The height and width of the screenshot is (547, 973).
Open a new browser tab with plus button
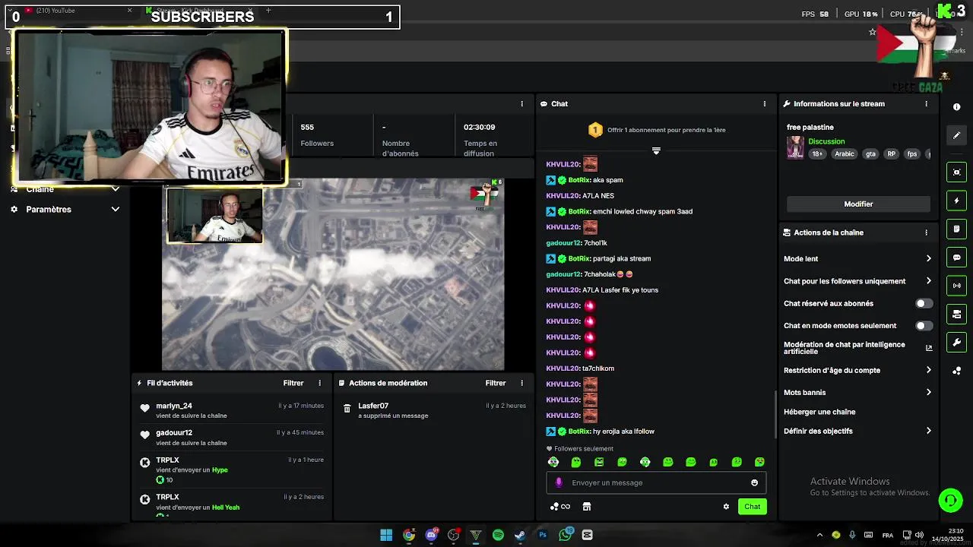coord(268,11)
